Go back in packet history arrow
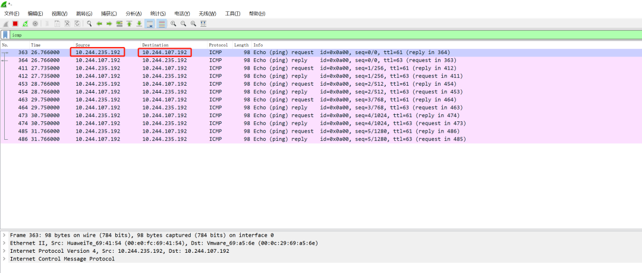The width and height of the screenshot is (642, 273). [99, 24]
